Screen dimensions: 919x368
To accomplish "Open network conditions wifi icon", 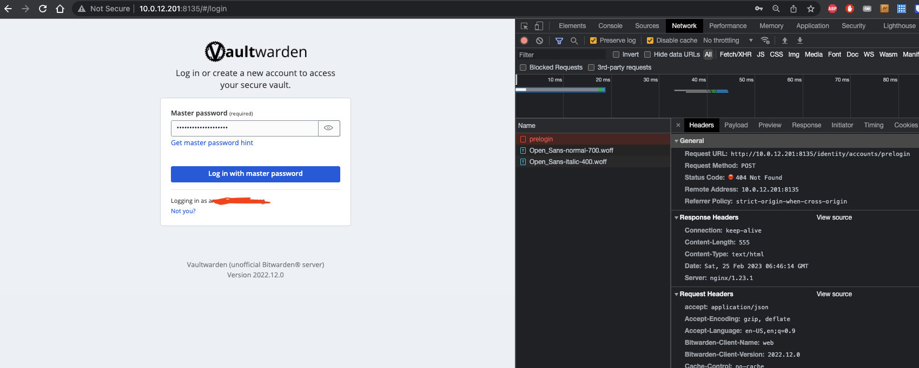I will click(x=765, y=40).
